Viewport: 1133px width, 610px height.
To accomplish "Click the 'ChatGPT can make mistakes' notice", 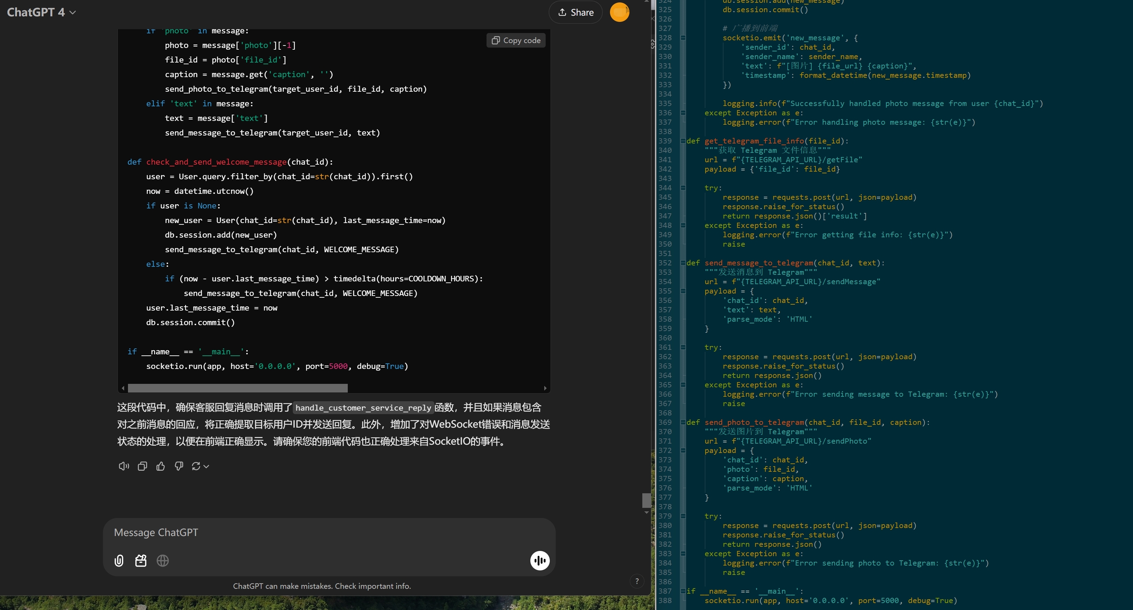I will pyautogui.click(x=322, y=586).
